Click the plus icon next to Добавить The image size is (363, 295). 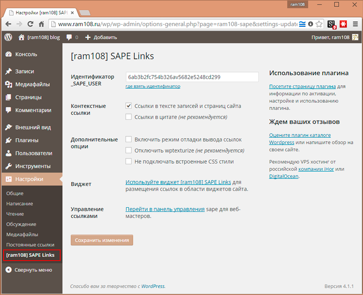[88, 37]
